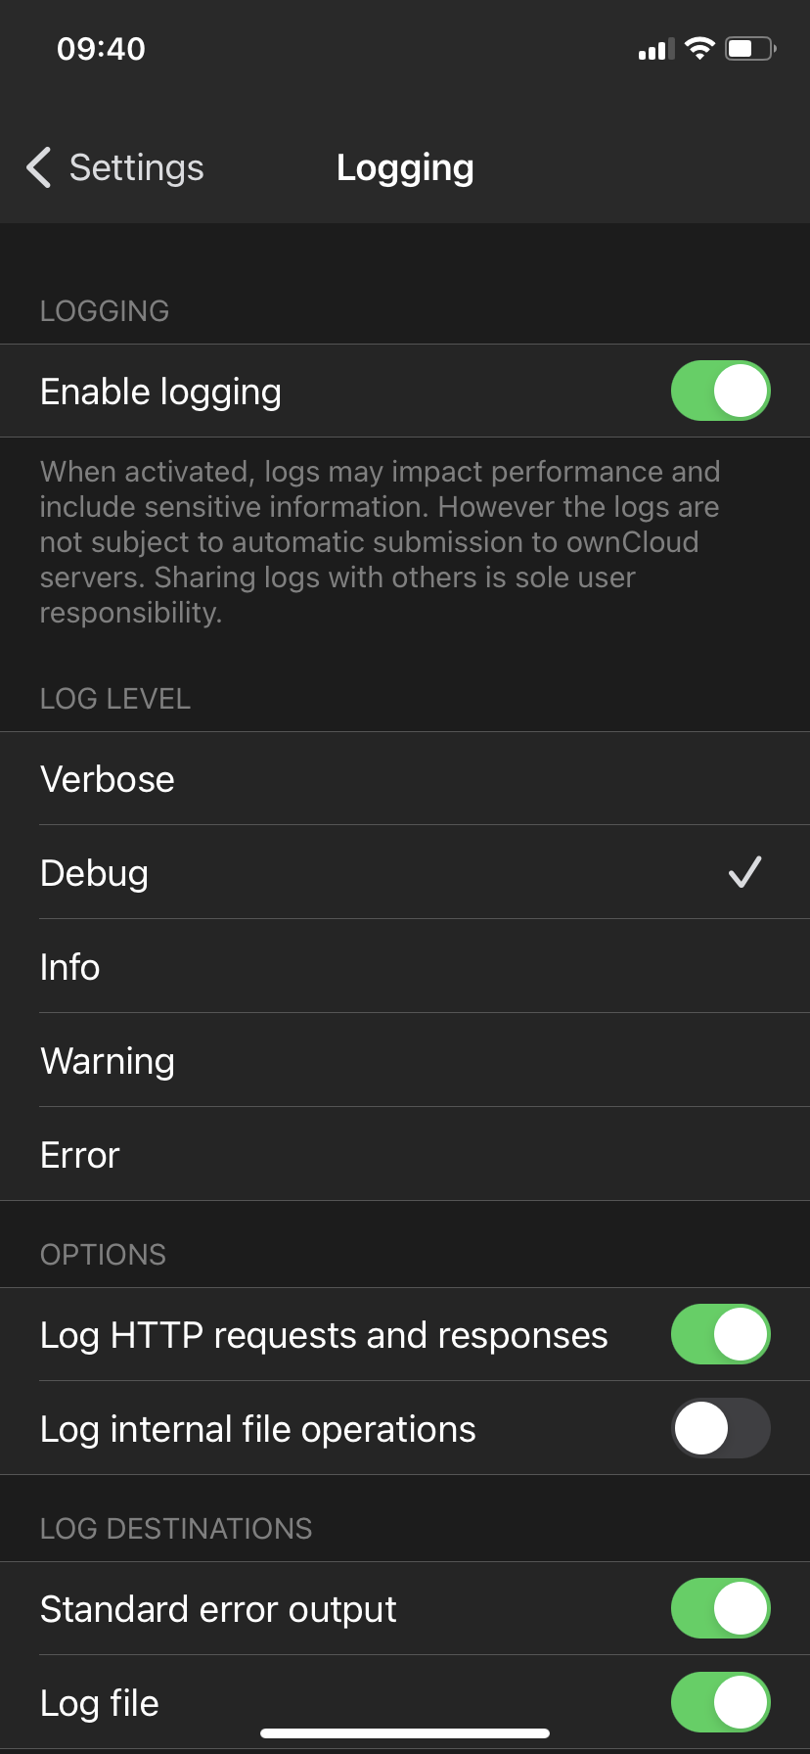Toggle off Enable logging
The image size is (810, 1754).
pyautogui.click(x=720, y=391)
